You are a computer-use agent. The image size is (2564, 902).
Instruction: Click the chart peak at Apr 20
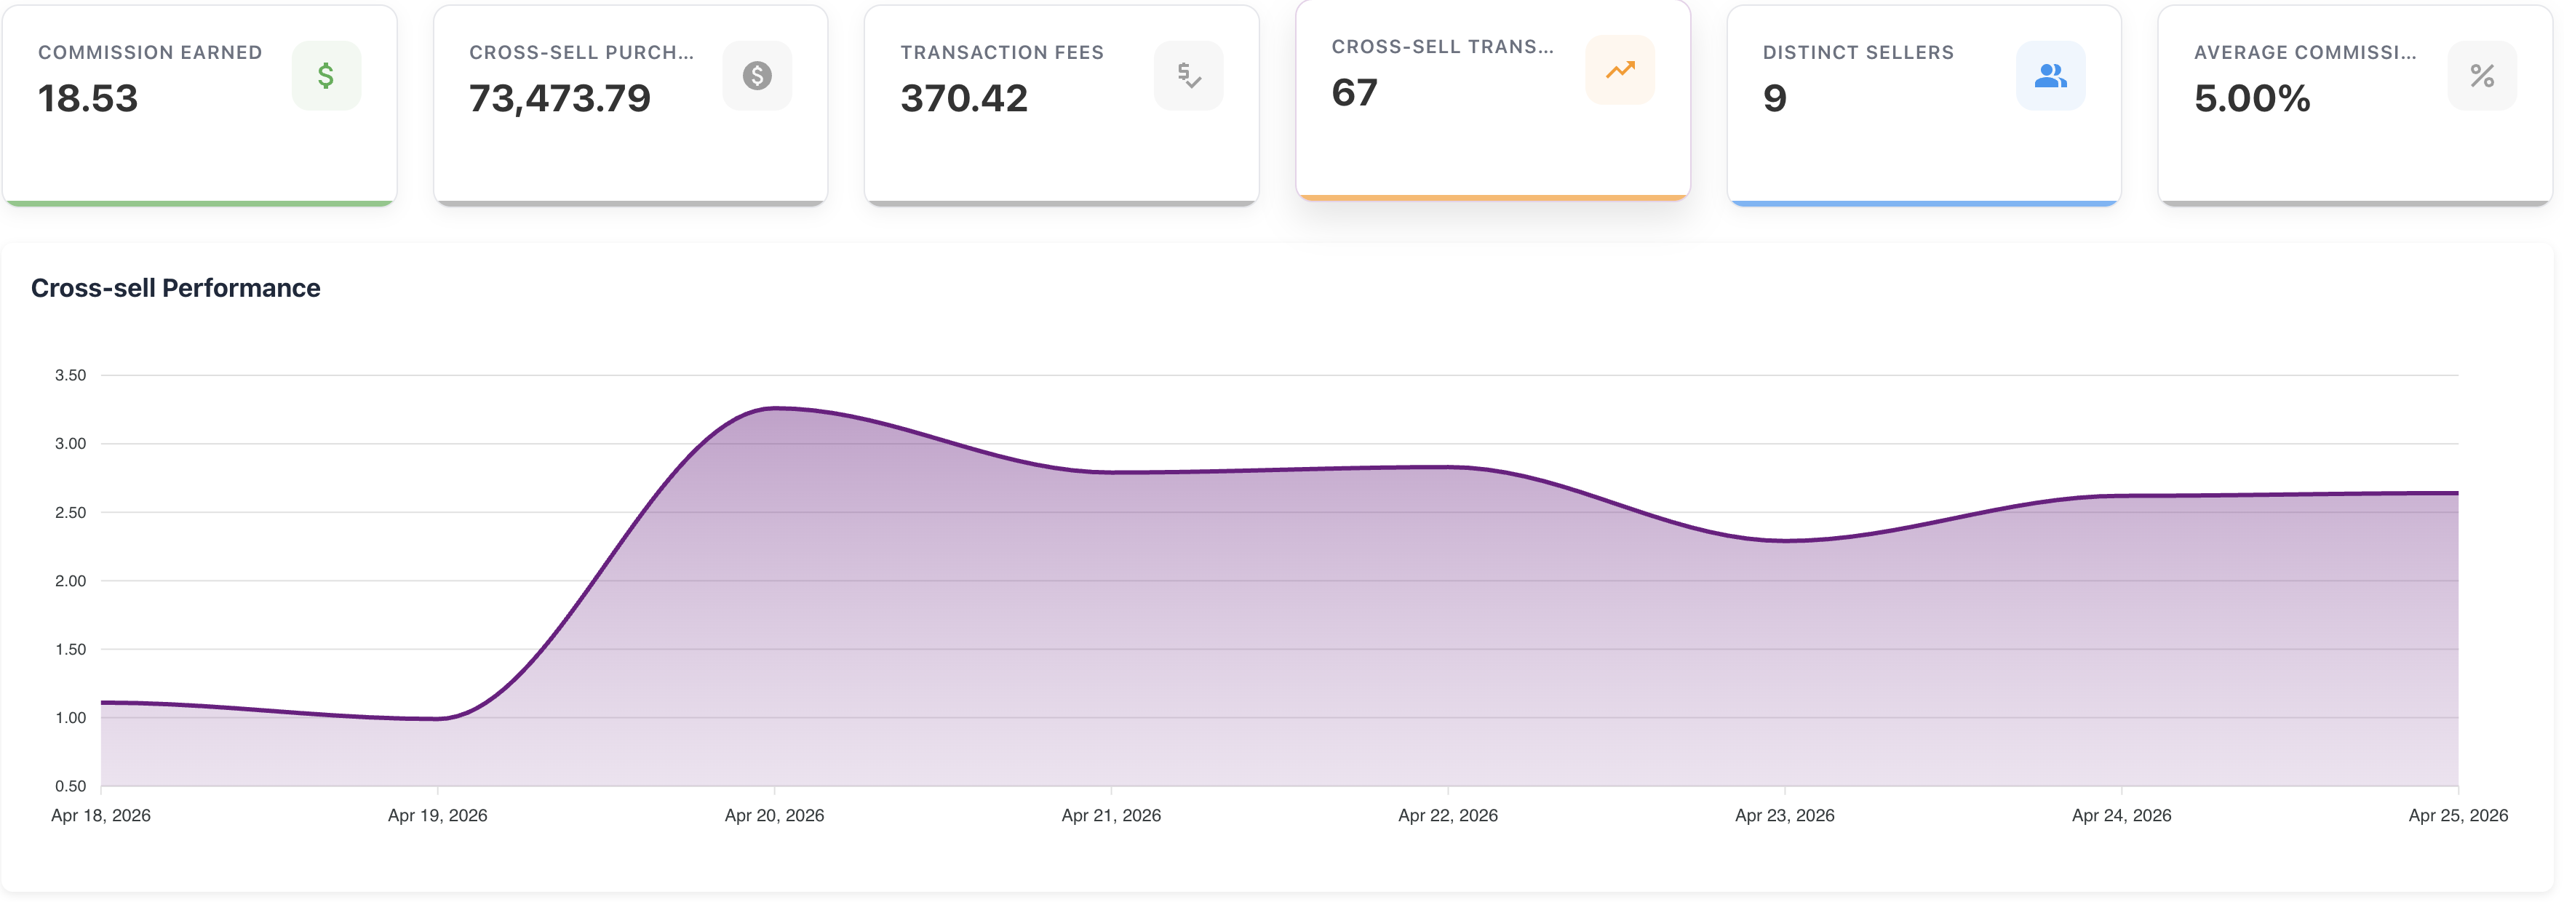tap(776, 408)
